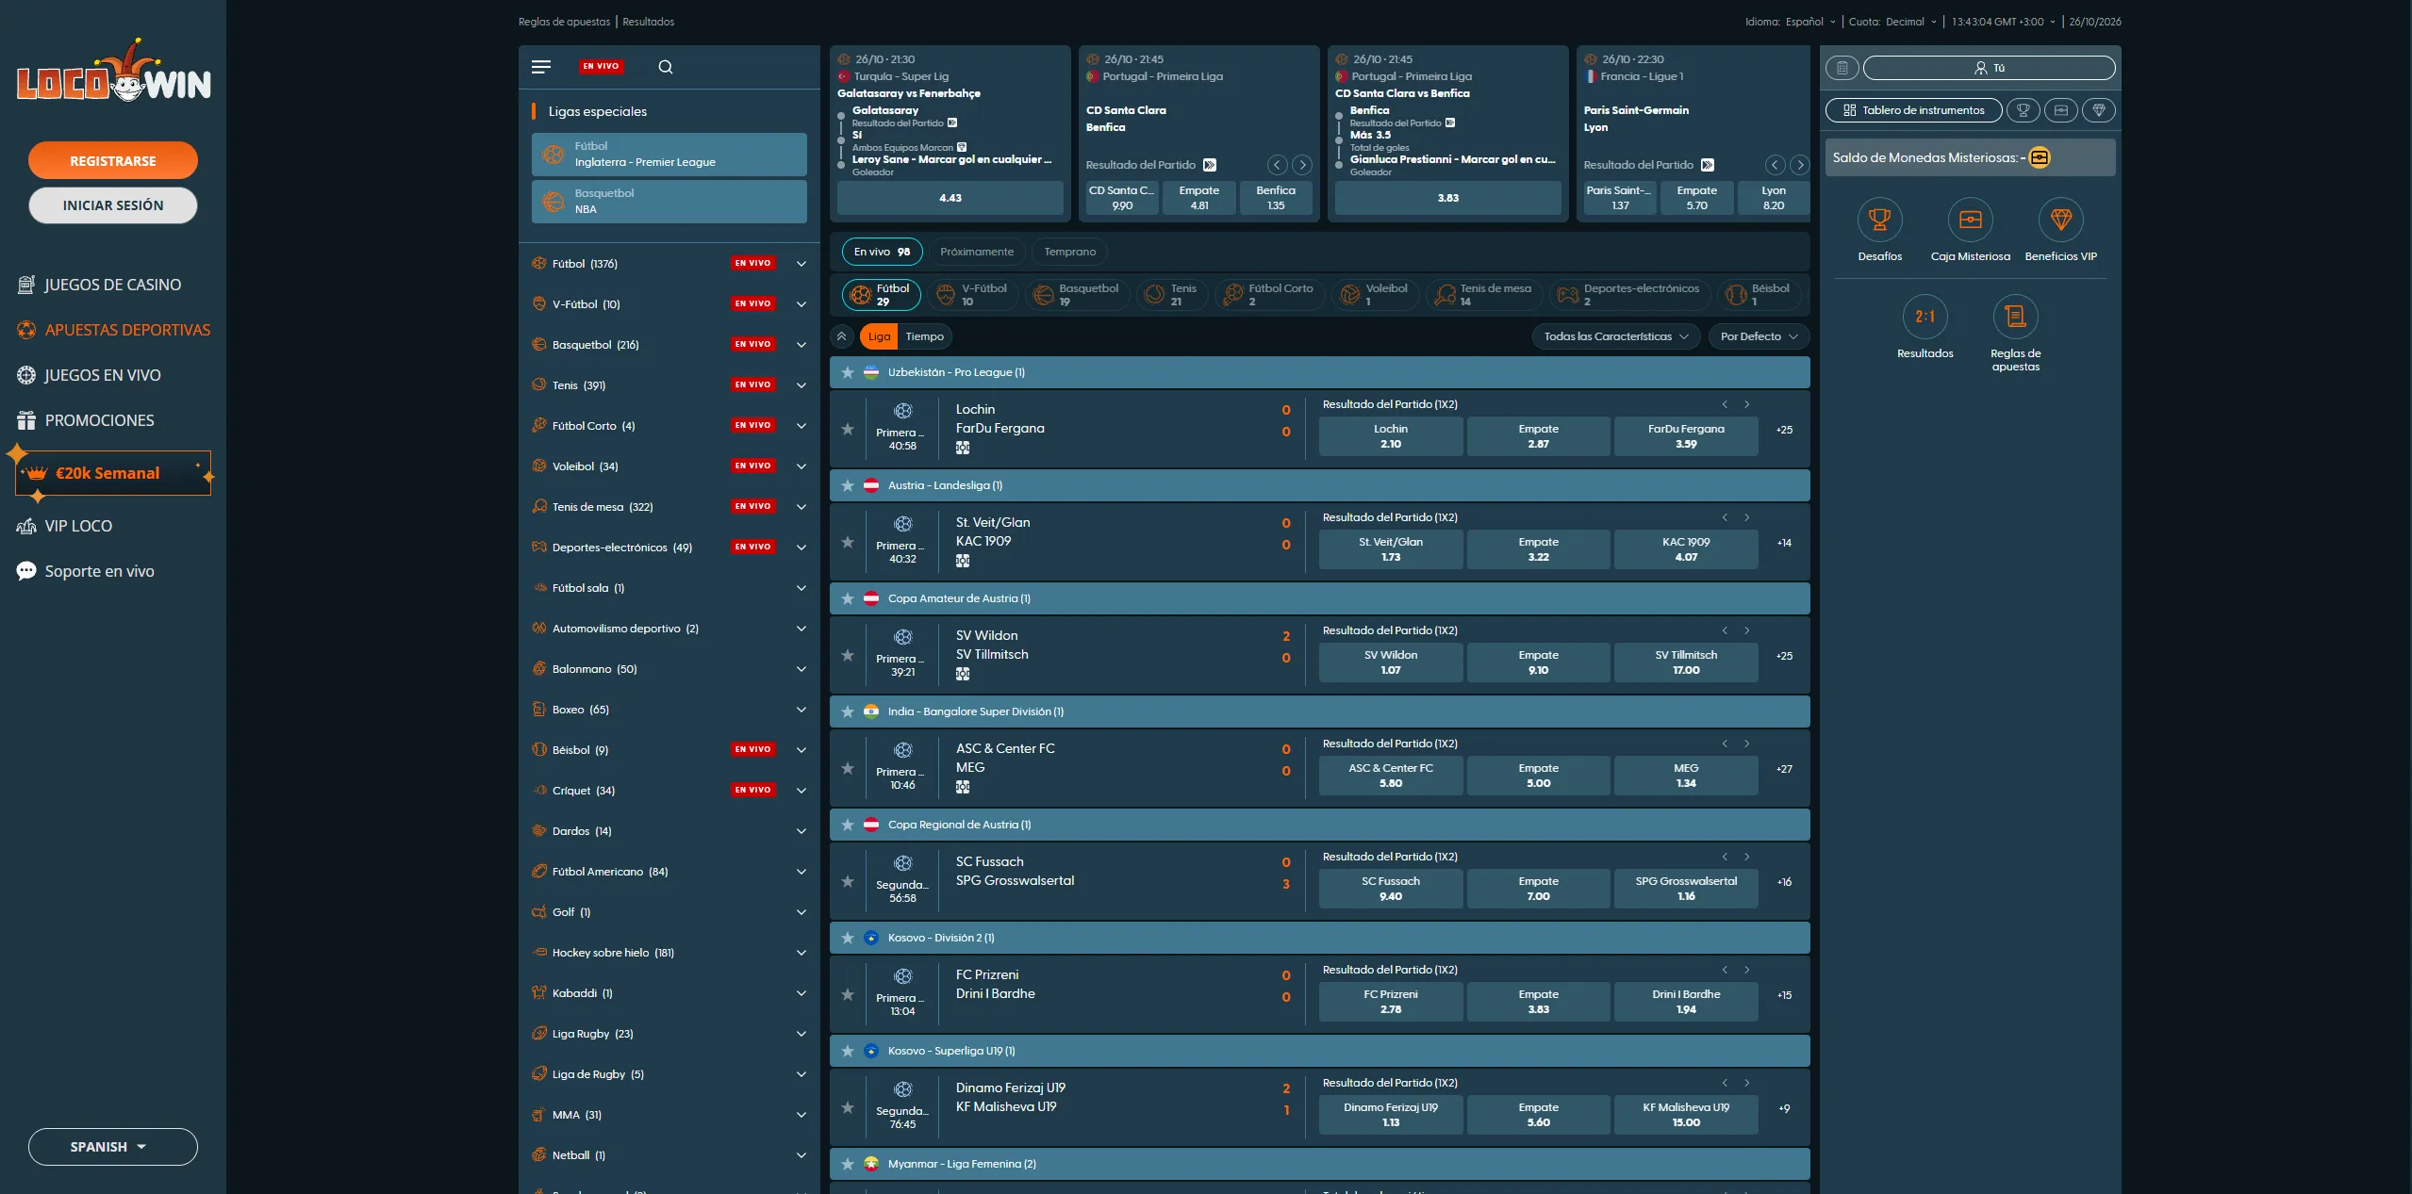The height and width of the screenshot is (1194, 2412).
Task: Open the Todas las Características dropdown
Action: [1615, 336]
